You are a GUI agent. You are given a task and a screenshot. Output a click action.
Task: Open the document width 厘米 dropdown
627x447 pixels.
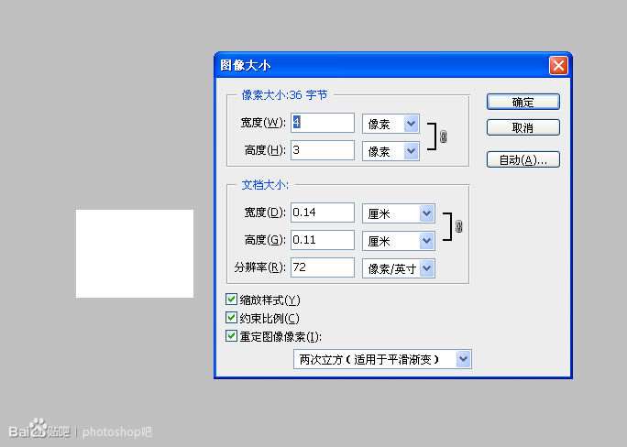click(399, 213)
